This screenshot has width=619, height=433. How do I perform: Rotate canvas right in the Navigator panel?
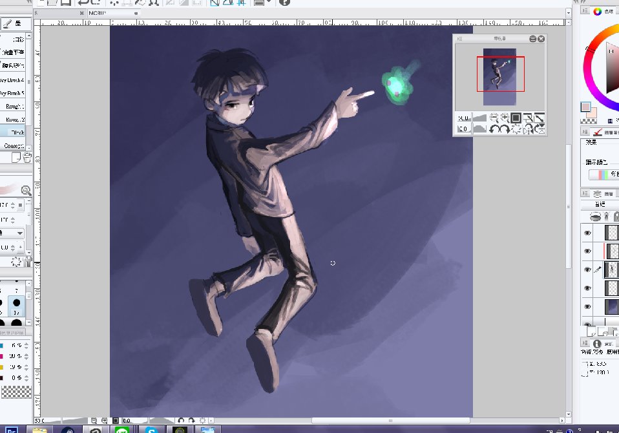click(x=505, y=129)
